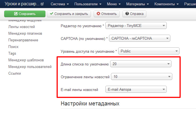This screenshot has width=196, height=114.
Task: Open the access level Public dropdown
Action: [149, 51]
